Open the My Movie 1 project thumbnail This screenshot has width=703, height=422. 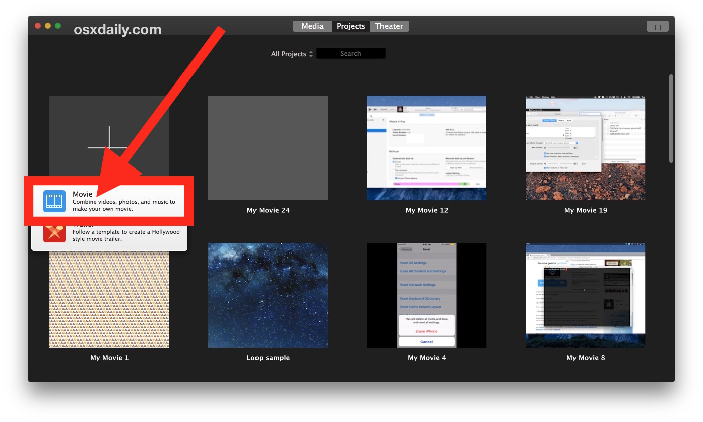pyautogui.click(x=109, y=299)
